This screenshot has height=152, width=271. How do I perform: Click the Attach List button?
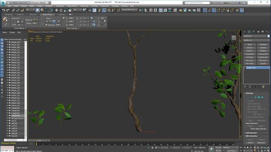coord(261,143)
